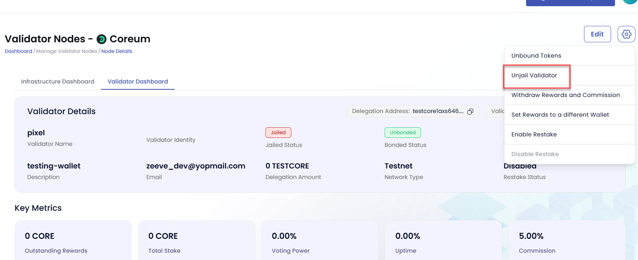Click the green Unbonded status badge

pos(402,133)
